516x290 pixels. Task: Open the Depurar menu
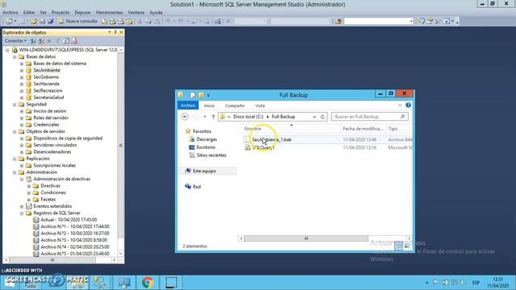[x=82, y=12]
